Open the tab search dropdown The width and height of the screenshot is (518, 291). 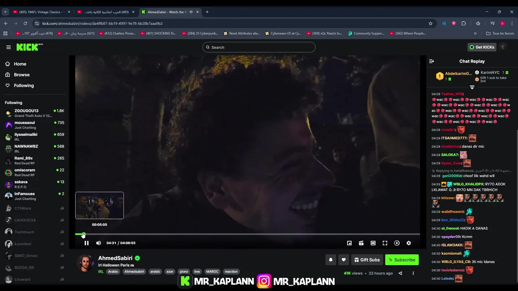5,12
